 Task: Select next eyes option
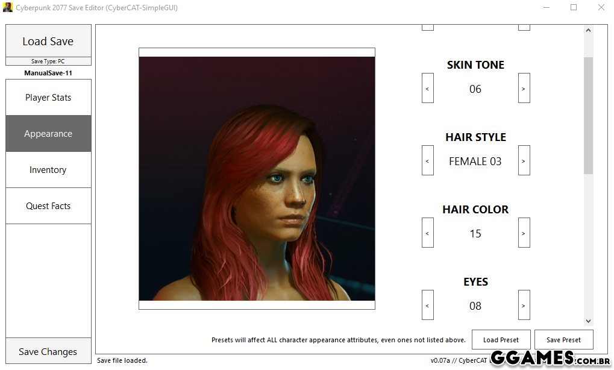(x=524, y=305)
